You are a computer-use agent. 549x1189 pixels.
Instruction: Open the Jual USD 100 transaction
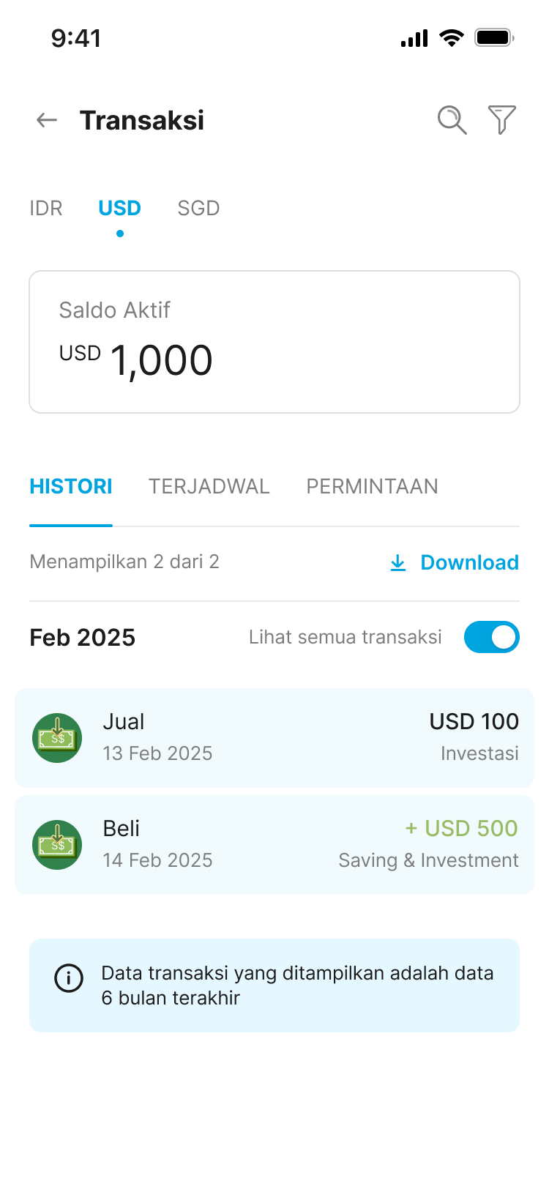[x=274, y=738]
